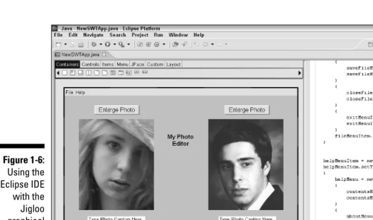Open the Forward history dropdown arrow
Screen dimensions: 373x220
click(x=226, y=44)
